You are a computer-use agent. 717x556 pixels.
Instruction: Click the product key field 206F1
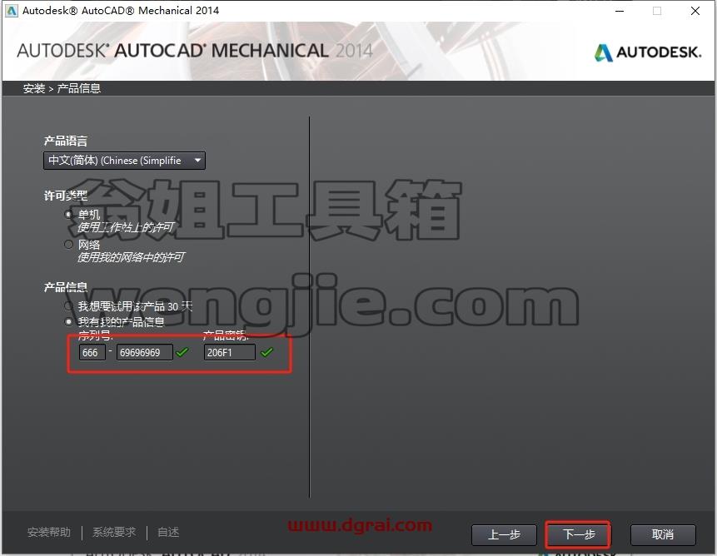point(230,352)
